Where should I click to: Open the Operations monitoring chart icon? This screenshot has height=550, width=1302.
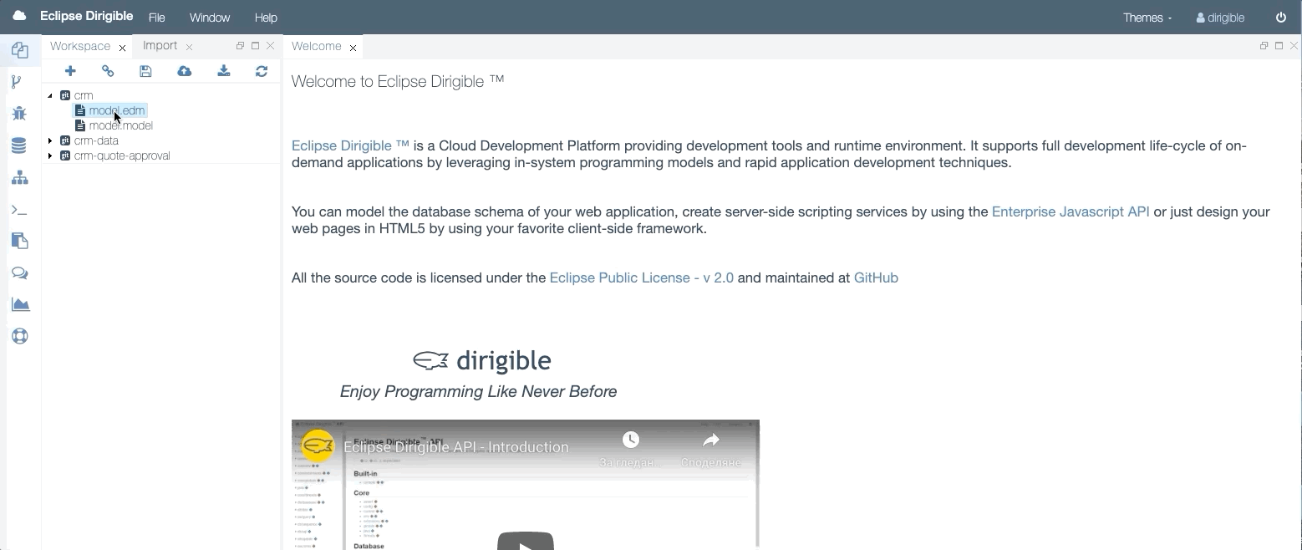[19, 304]
